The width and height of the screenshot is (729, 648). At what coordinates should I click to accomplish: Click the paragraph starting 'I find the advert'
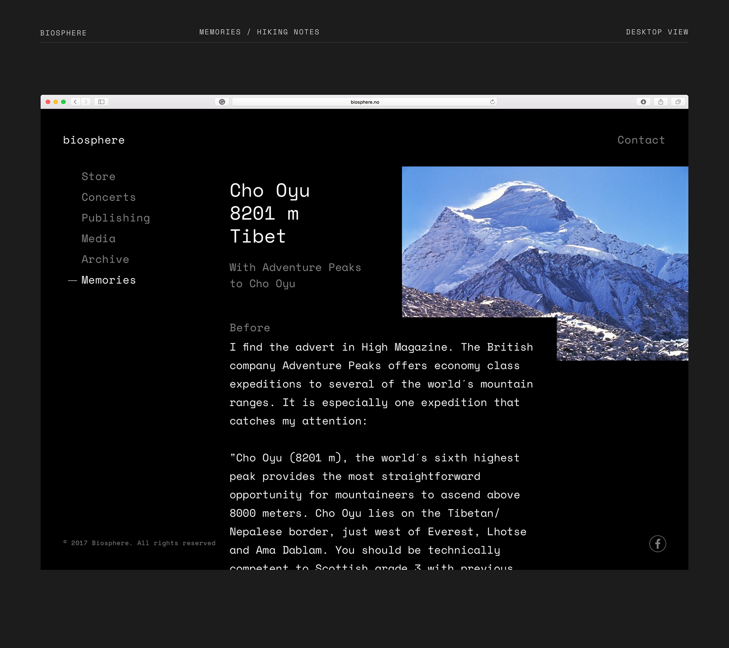[x=381, y=384]
